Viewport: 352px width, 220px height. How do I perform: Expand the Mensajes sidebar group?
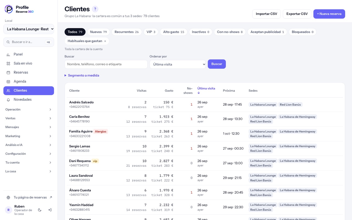tap(29, 127)
